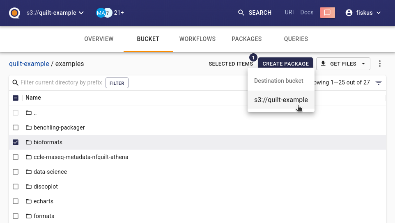Open the URI link
Viewport: 395px width, 223px height.
289,12
